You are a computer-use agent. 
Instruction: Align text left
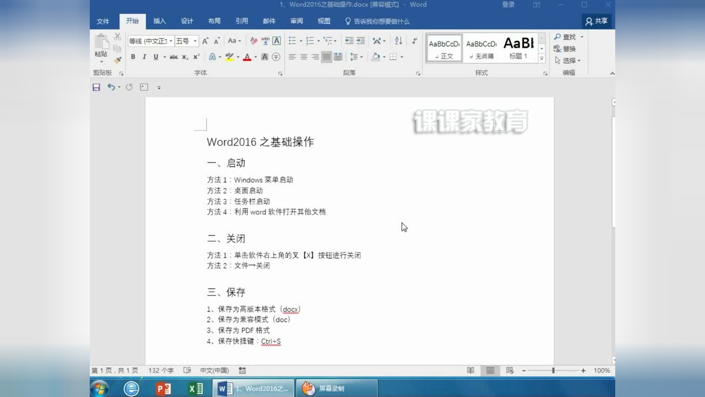(292, 57)
